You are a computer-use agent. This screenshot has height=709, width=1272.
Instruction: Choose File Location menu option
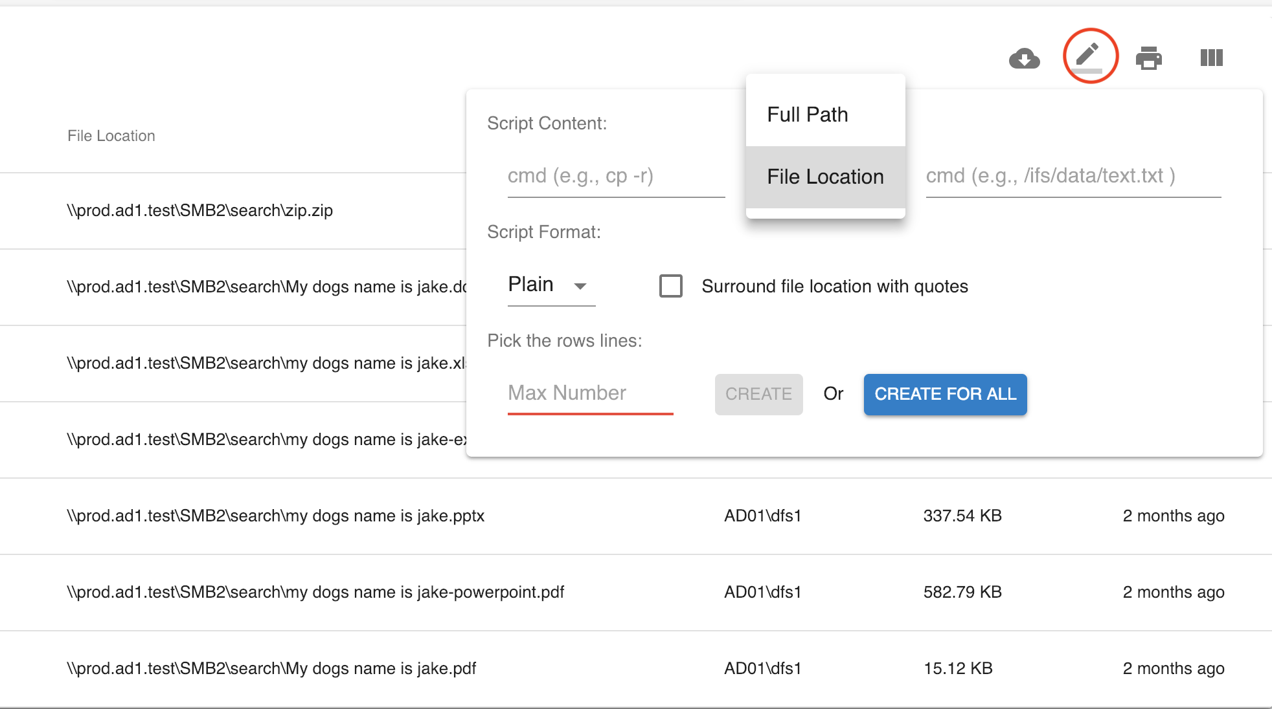click(824, 177)
